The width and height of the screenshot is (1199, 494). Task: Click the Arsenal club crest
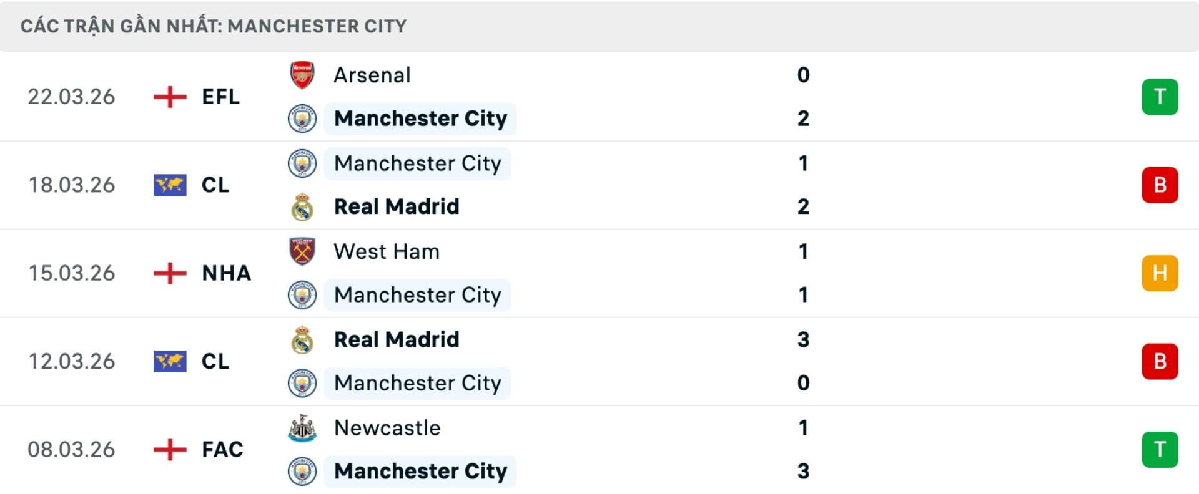302,75
